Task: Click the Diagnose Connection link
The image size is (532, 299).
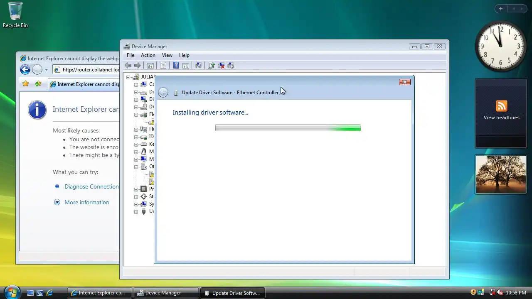Action: (x=91, y=186)
